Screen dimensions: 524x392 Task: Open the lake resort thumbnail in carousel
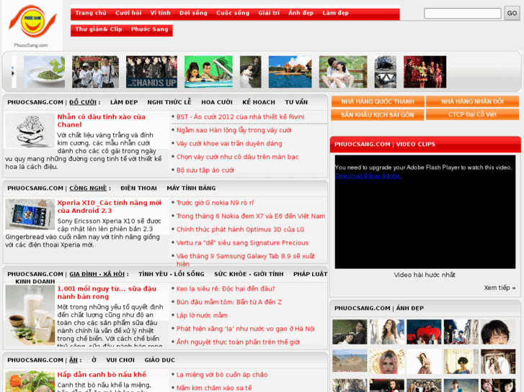pos(290,72)
